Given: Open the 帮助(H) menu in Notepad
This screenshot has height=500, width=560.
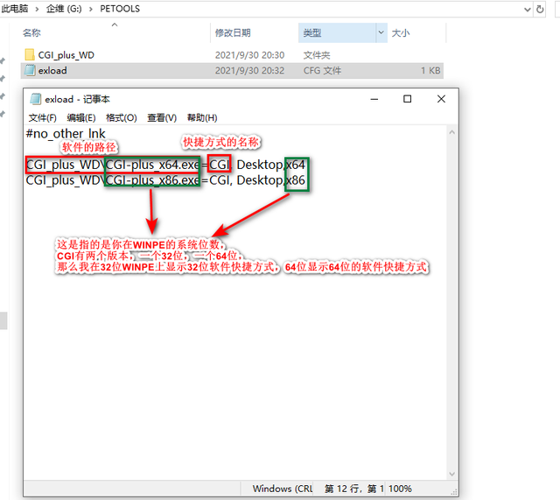Looking at the screenshot, I should [202, 117].
